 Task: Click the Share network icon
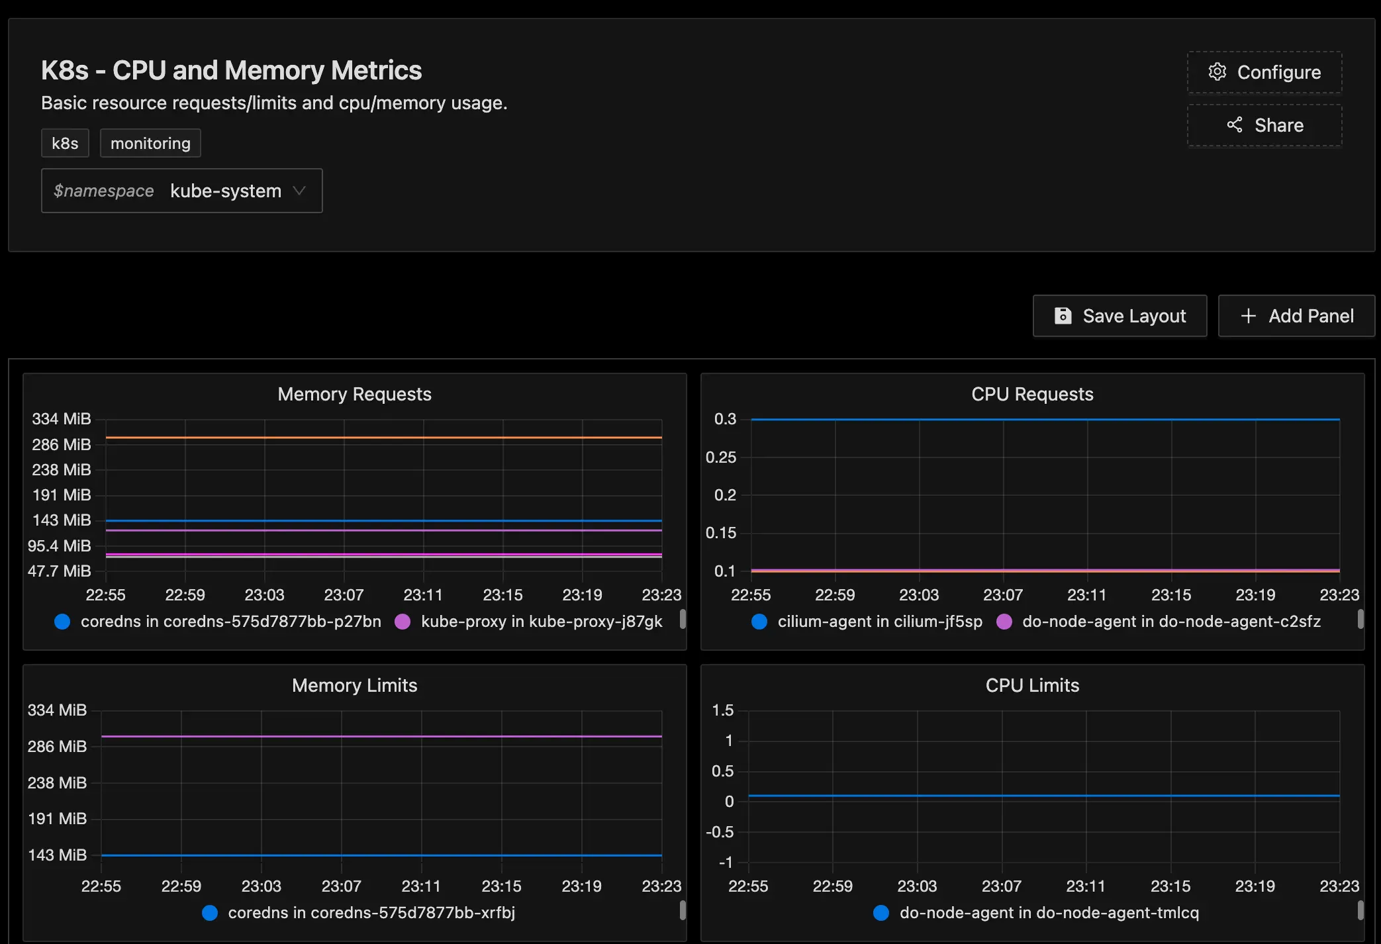pos(1234,125)
